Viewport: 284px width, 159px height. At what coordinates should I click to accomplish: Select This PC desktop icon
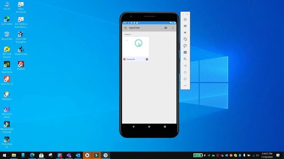pyautogui.click(x=7, y=6)
